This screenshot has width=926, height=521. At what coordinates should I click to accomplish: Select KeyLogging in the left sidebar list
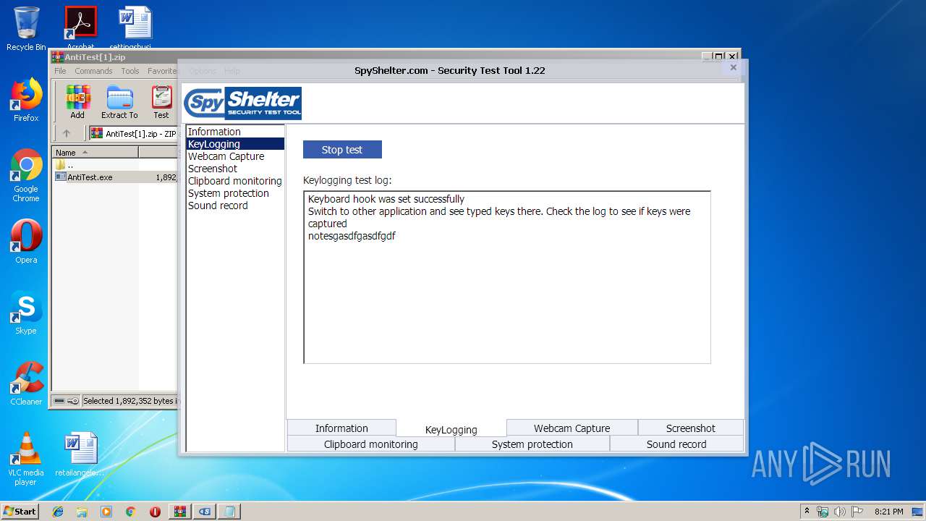point(235,144)
